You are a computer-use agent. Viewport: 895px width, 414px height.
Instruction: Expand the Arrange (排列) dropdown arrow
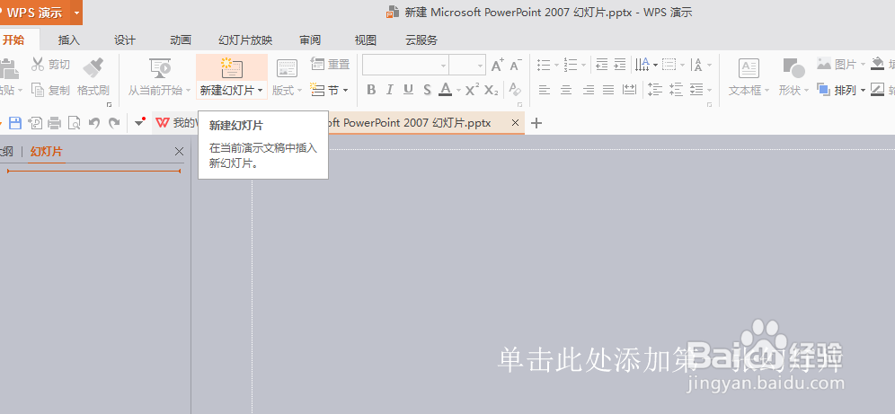pos(863,90)
